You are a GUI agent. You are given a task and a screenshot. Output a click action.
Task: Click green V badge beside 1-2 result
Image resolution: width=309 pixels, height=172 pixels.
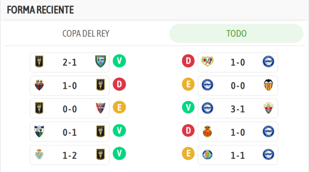[119, 154]
